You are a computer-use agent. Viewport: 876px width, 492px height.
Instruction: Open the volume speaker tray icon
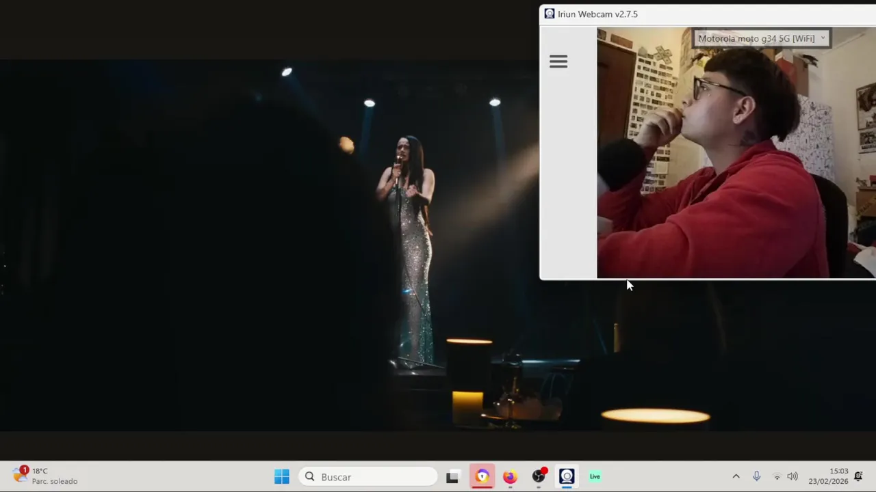793,477
